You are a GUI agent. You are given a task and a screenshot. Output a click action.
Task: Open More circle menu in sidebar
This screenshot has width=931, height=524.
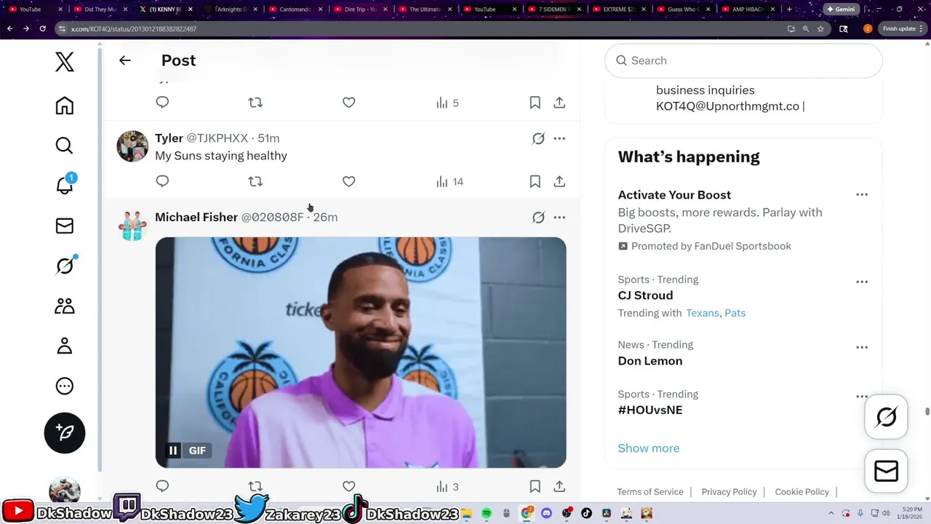(x=65, y=386)
